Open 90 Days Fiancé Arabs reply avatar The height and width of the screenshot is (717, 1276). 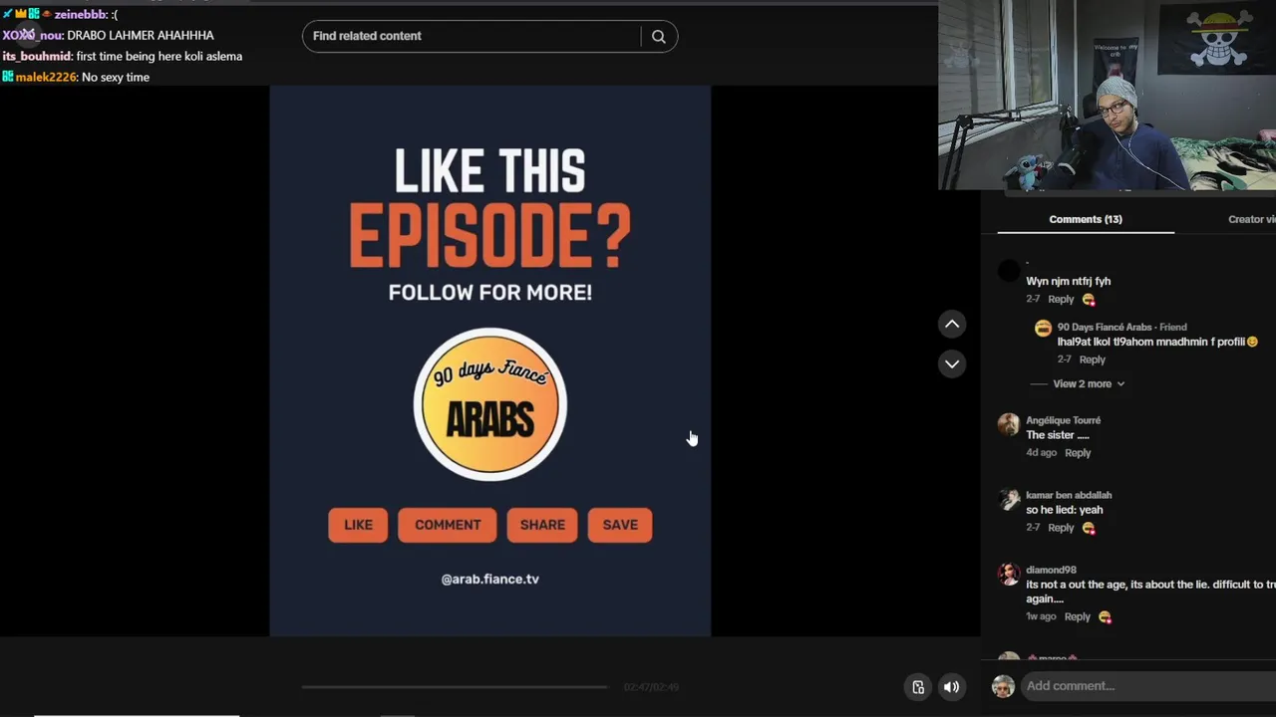tap(1043, 329)
